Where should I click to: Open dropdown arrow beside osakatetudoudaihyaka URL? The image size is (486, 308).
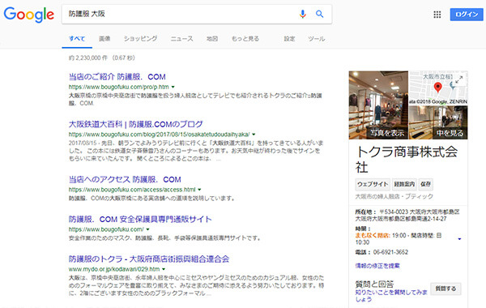(x=254, y=135)
